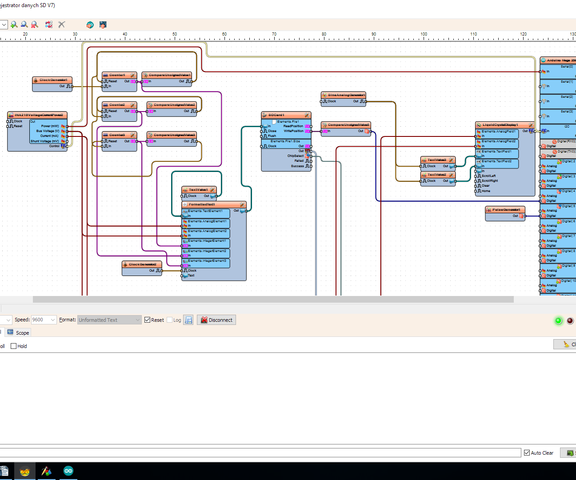Viewport: 576px width, 480px height.
Task: Open LiquidCrystalDisplay1 wrench settings icon
Action: 531,125
